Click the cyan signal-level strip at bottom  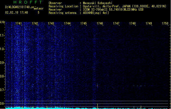tap(87, 108)
